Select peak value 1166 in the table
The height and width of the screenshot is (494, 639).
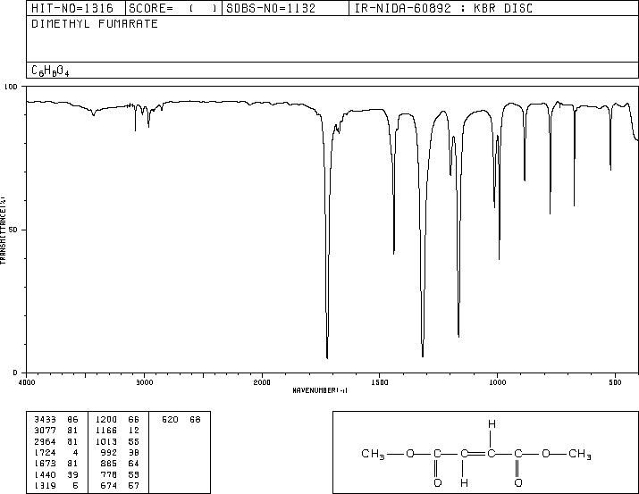tap(106, 431)
